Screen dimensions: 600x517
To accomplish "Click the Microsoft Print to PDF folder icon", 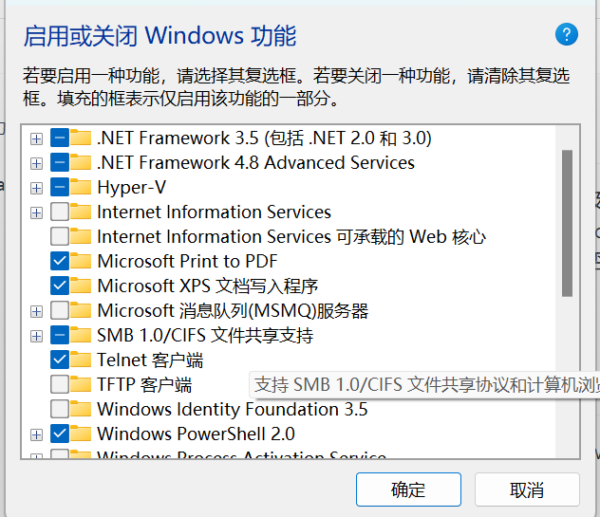I will [82, 261].
